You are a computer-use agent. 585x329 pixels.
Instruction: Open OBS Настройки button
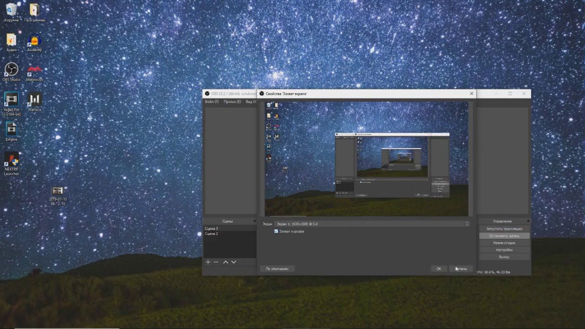[x=505, y=250]
